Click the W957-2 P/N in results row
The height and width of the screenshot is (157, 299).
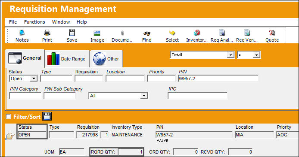[194, 135]
